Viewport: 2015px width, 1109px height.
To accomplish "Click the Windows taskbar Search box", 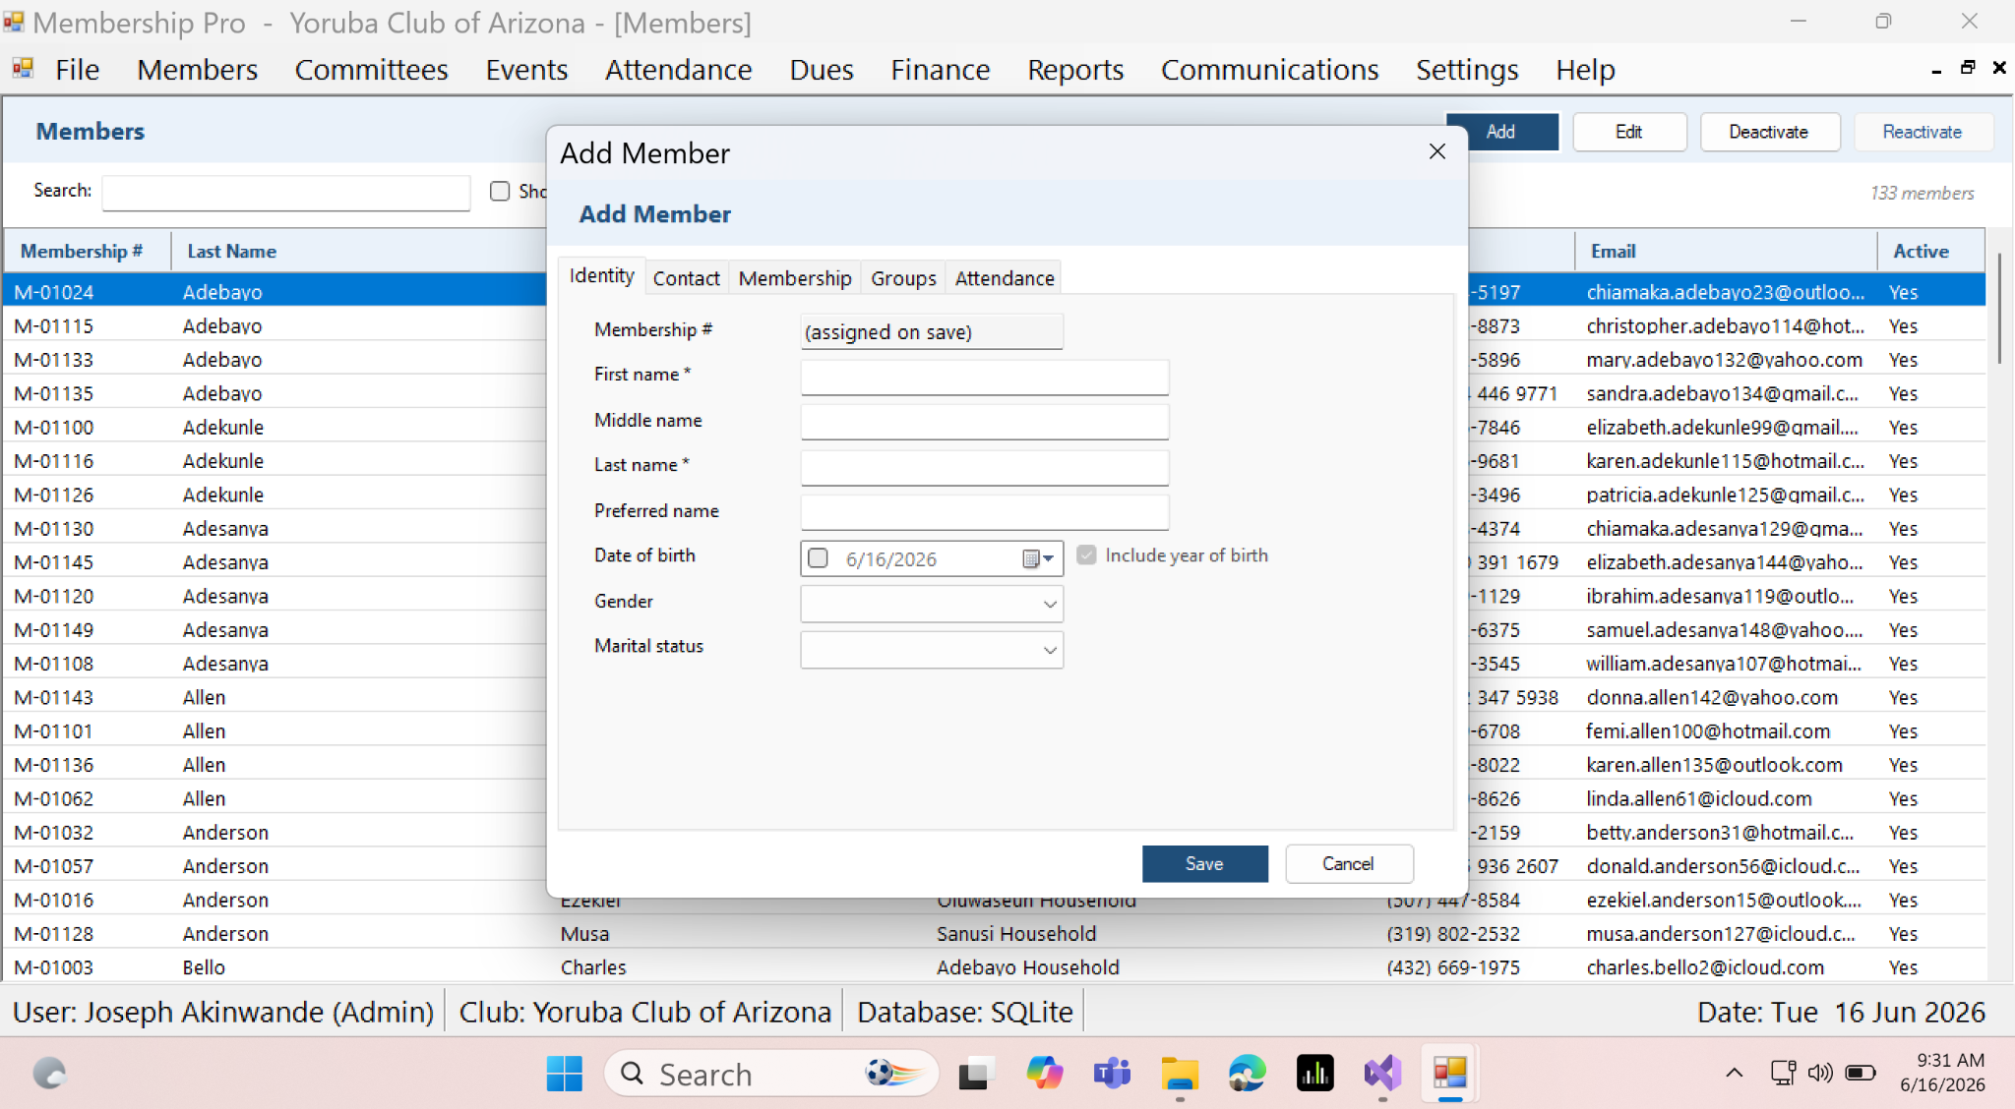I will click(x=770, y=1074).
